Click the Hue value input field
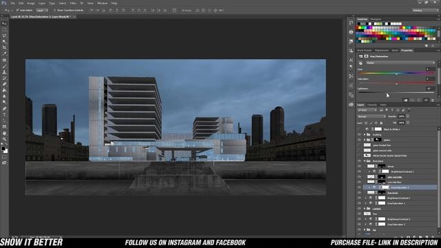Viewport: 441px width, 248px height. pos(430,69)
